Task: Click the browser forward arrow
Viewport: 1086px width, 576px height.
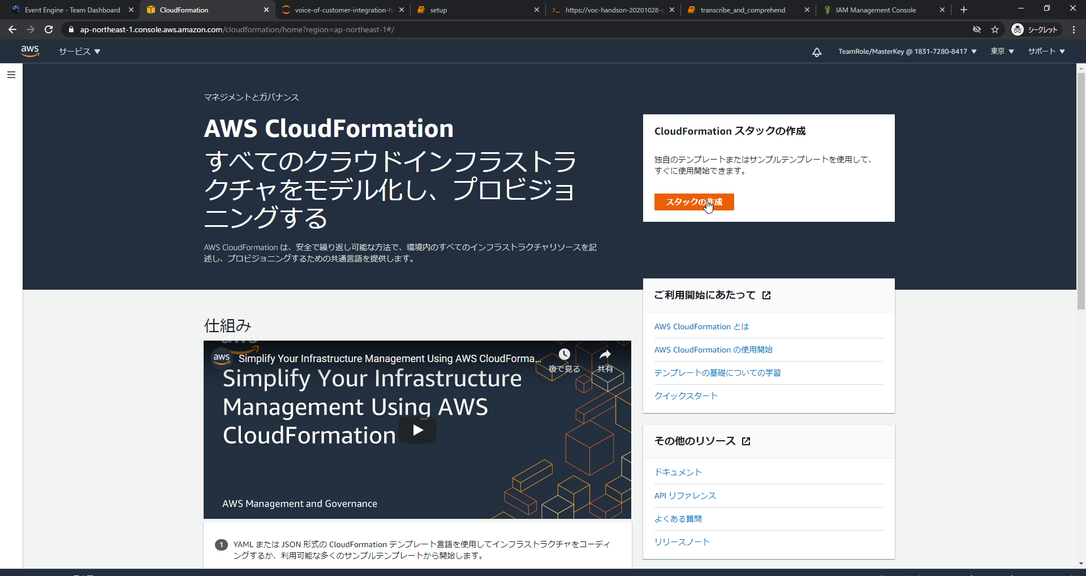Action: [x=31, y=29]
